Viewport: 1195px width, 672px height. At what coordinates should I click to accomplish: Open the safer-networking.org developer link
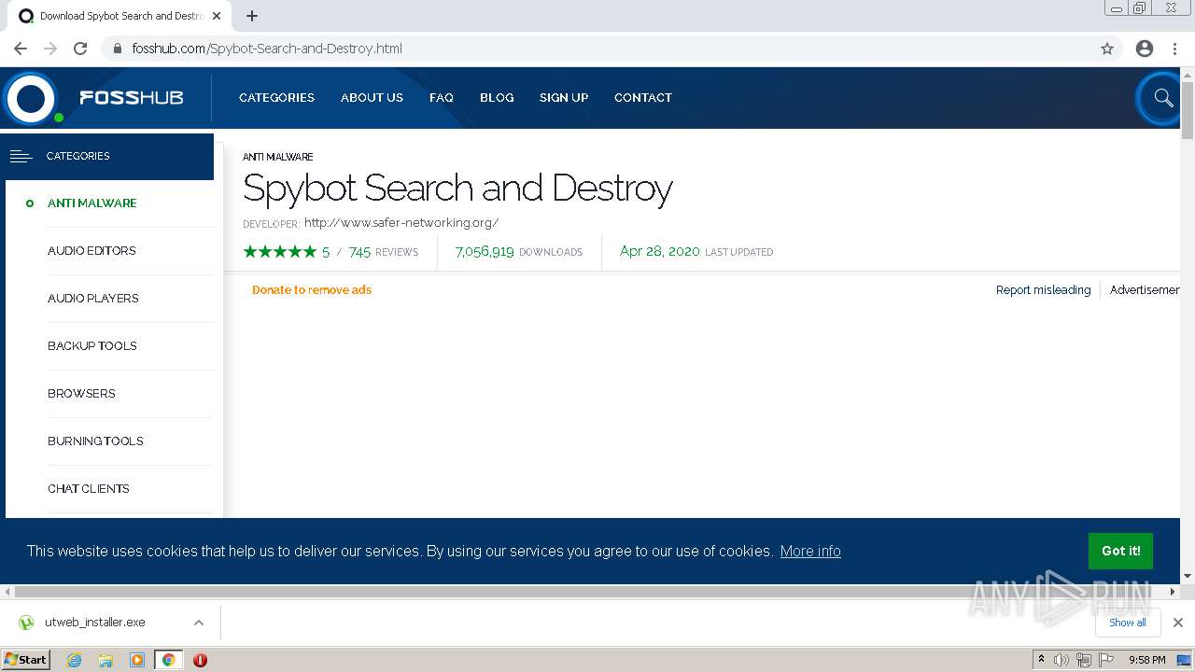401,223
